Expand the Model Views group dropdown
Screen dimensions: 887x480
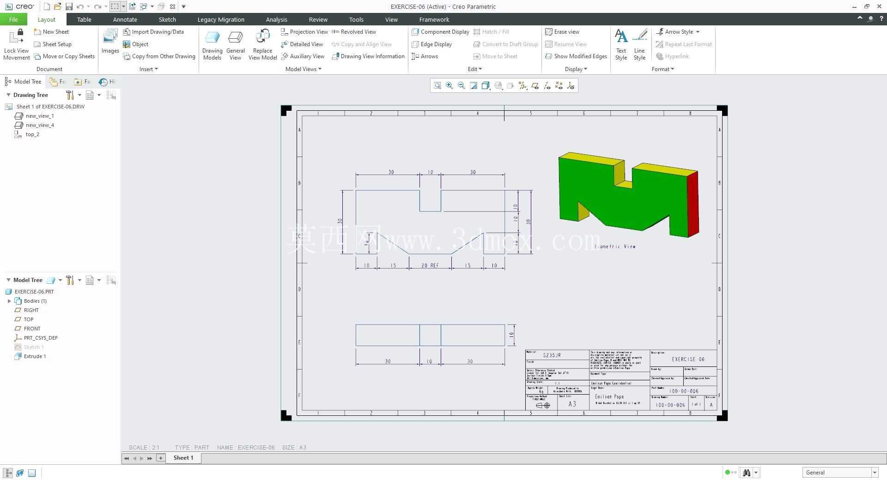click(303, 69)
